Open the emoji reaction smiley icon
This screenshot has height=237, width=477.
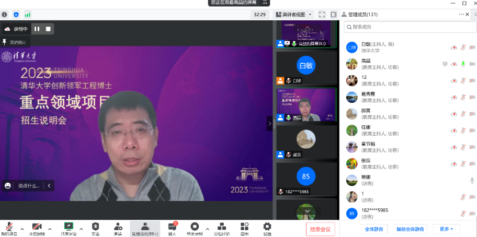coord(8,185)
